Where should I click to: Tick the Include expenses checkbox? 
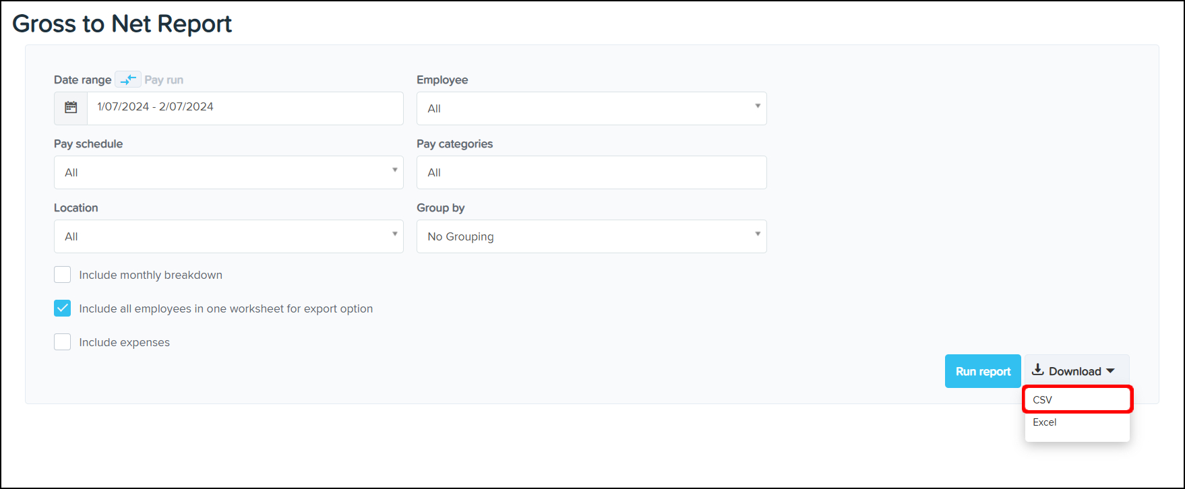[x=63, y=342]
